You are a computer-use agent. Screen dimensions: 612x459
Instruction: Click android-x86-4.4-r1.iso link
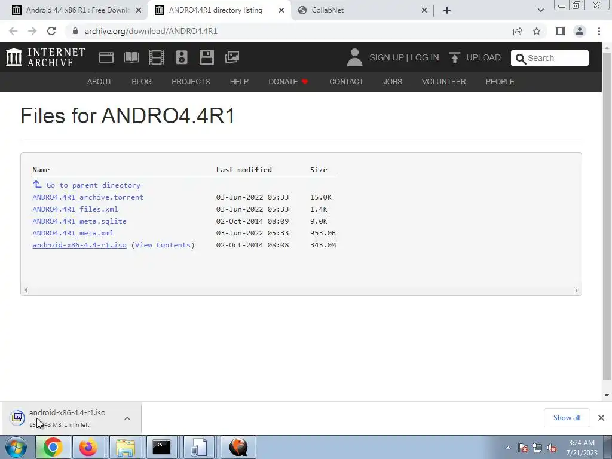[79, 245]
